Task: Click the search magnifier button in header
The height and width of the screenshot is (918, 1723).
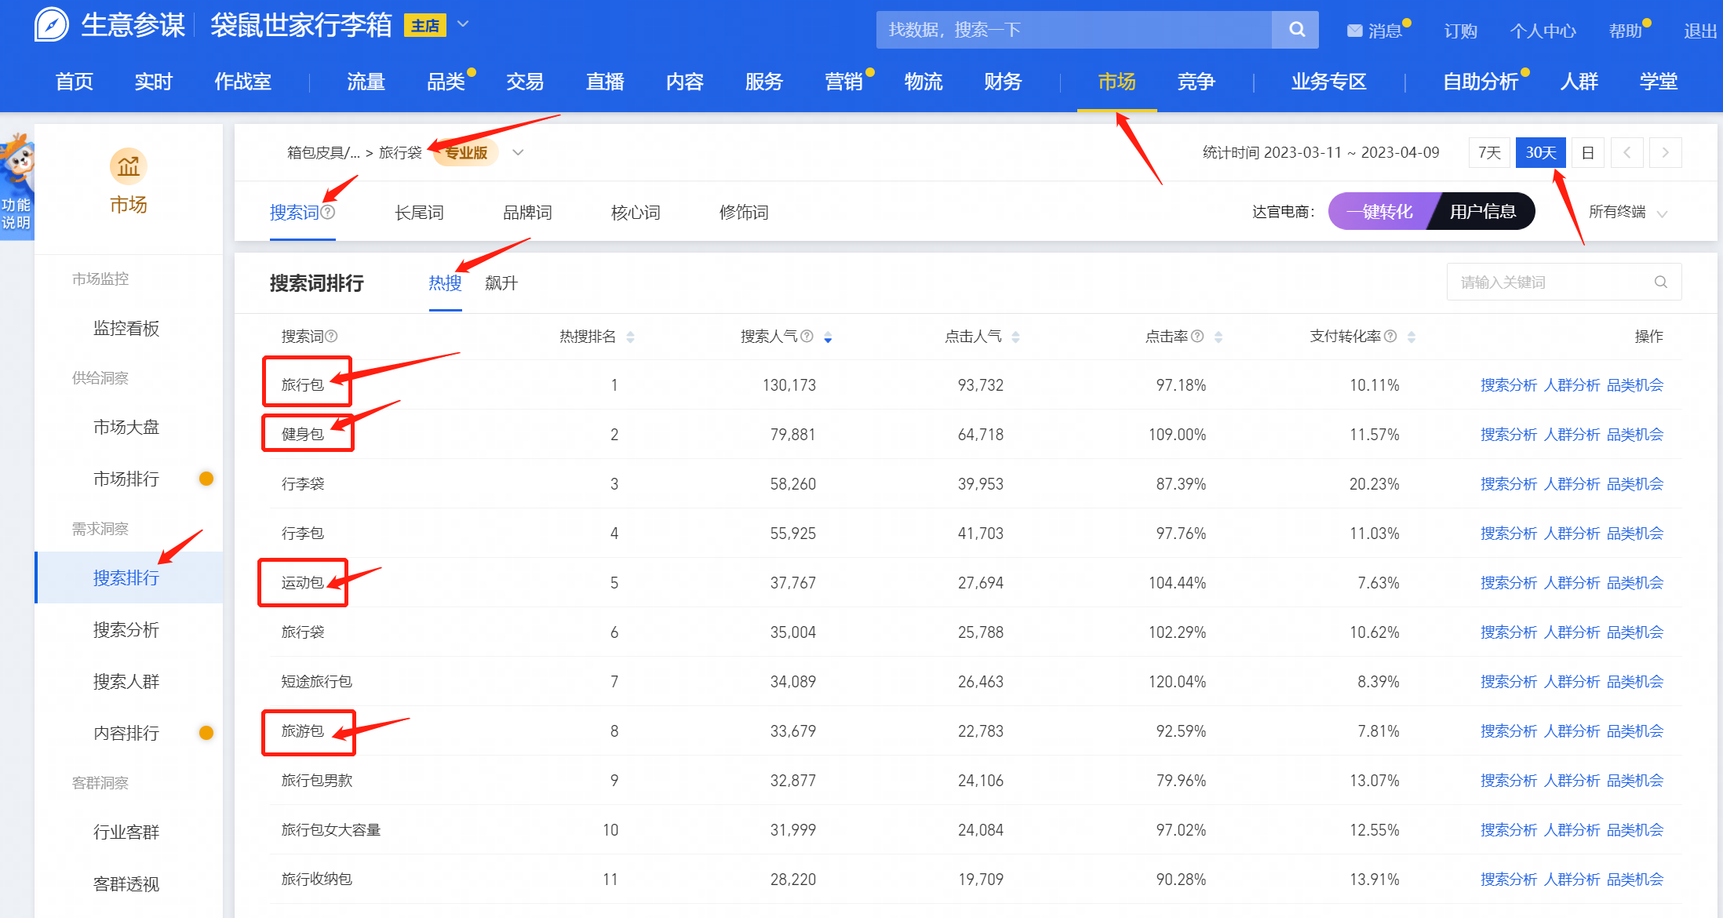Action: tap(1296, 30)
